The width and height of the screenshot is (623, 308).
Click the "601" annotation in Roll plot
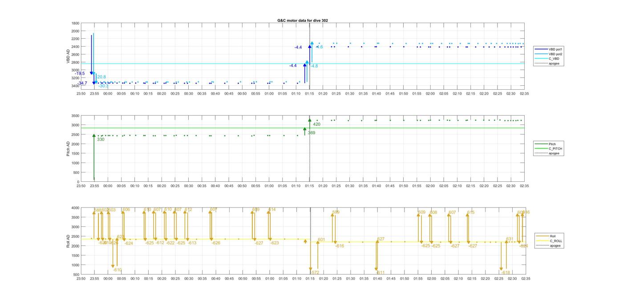[x=321, y=240]
